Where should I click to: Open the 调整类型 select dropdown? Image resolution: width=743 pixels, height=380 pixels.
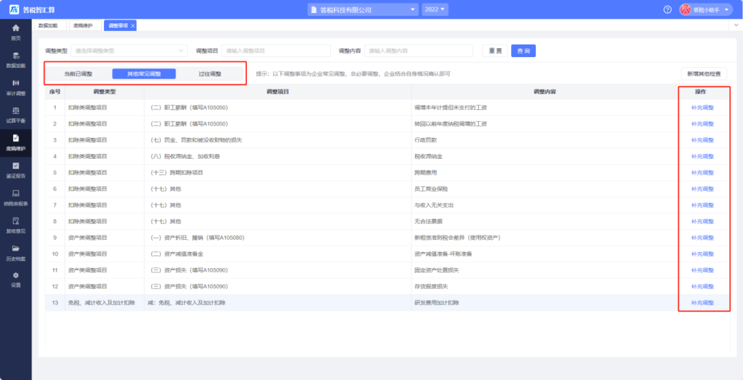[x=129, y=51]
